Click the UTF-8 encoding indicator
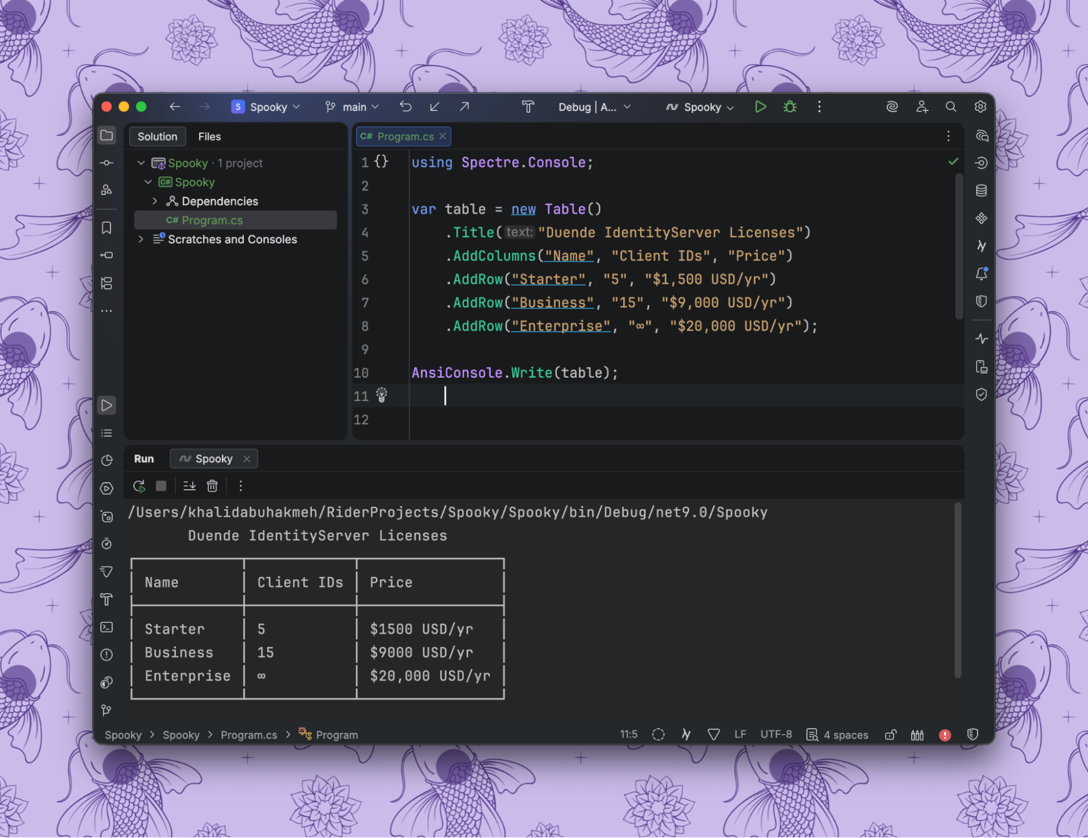Image resolution: width=1088 pixels, height=838 pixels. pyautogui.click(x=776, y=735)
